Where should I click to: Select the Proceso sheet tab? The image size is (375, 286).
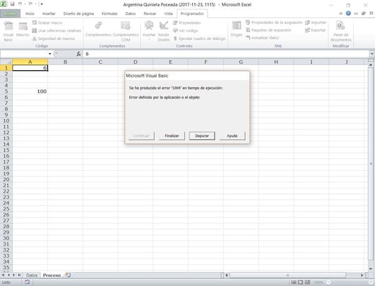click(x=52, y=275)
